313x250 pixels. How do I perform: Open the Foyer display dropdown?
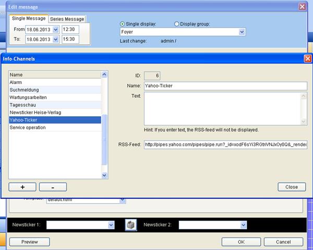242,32
